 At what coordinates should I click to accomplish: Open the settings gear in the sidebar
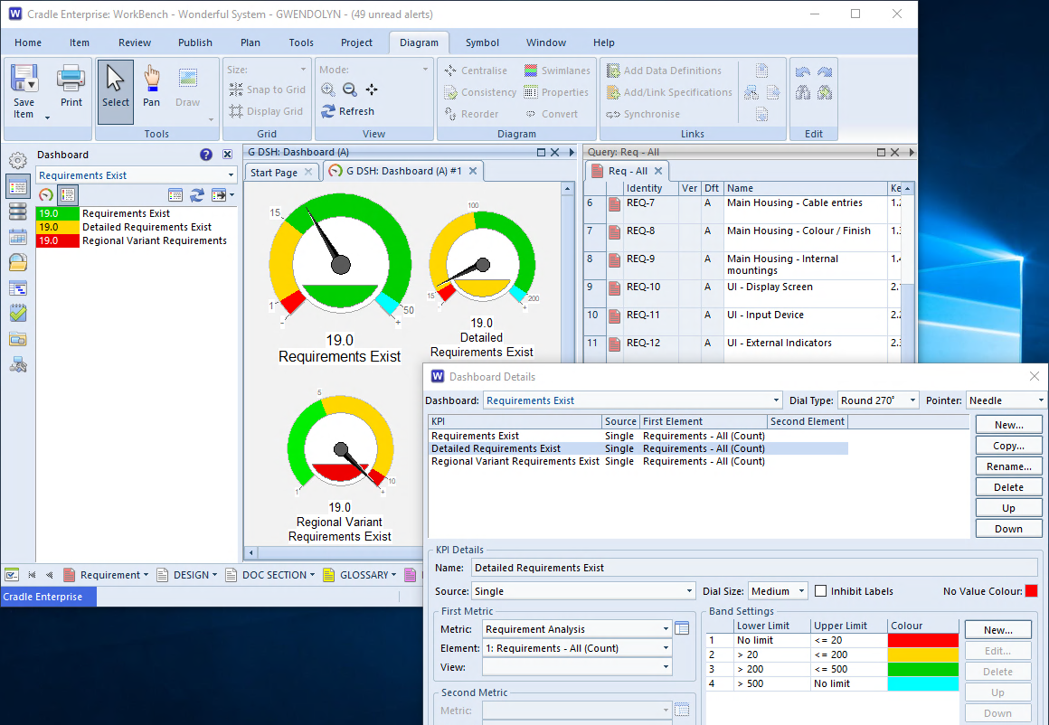[18, 161]
